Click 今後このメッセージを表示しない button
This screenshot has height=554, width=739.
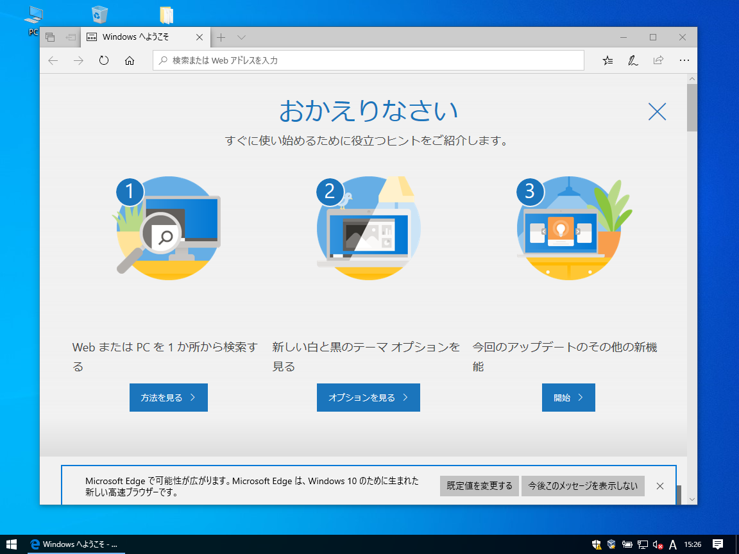click(x=582, y=485)
